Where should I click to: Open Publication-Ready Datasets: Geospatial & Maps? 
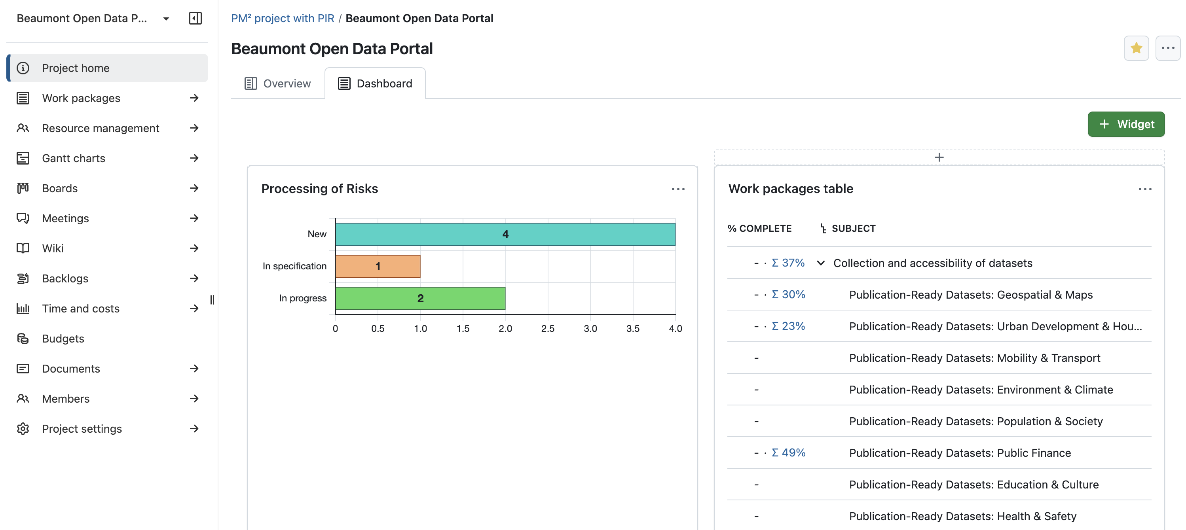coord(971,295)
